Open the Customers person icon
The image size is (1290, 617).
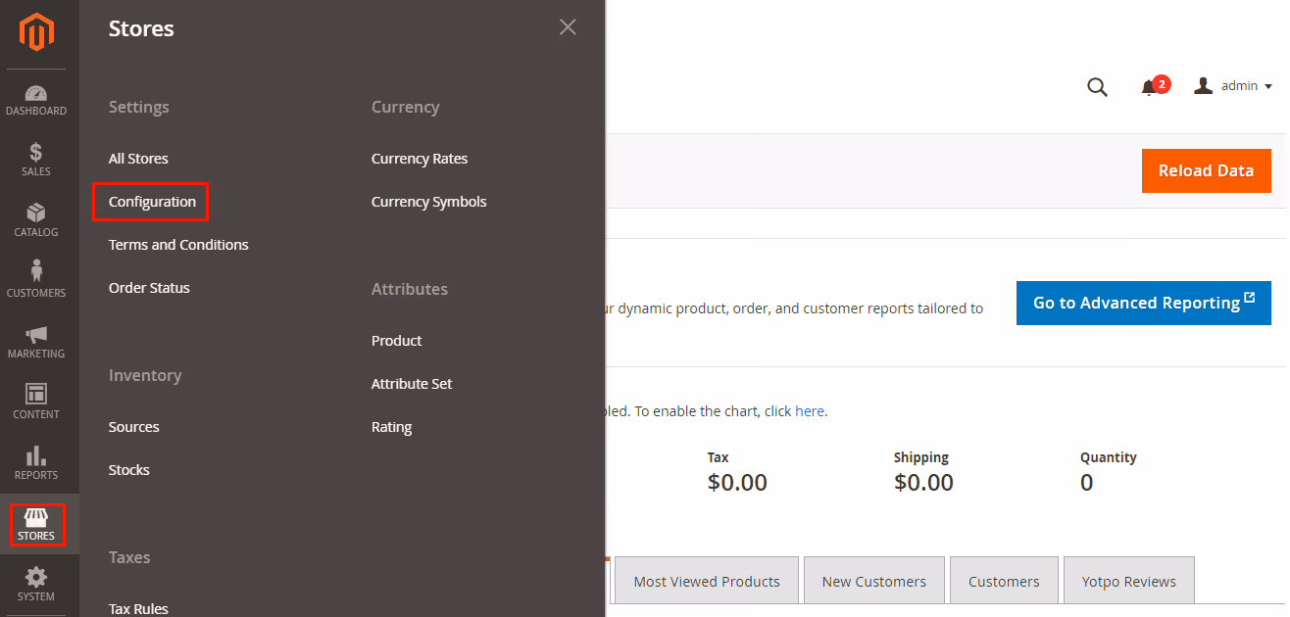pyautogui.click(x=36, y=272)
